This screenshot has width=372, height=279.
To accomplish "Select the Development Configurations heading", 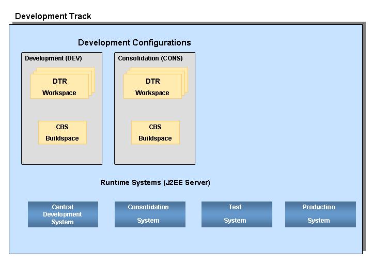I will [x=134, y=43].
